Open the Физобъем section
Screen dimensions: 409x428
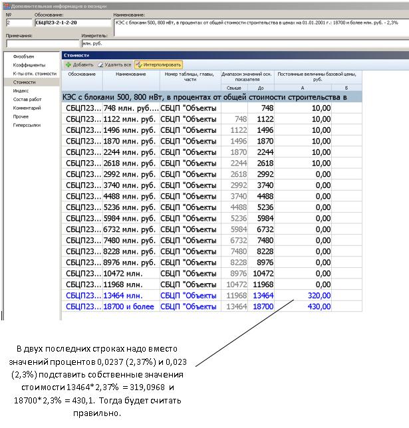23,56
